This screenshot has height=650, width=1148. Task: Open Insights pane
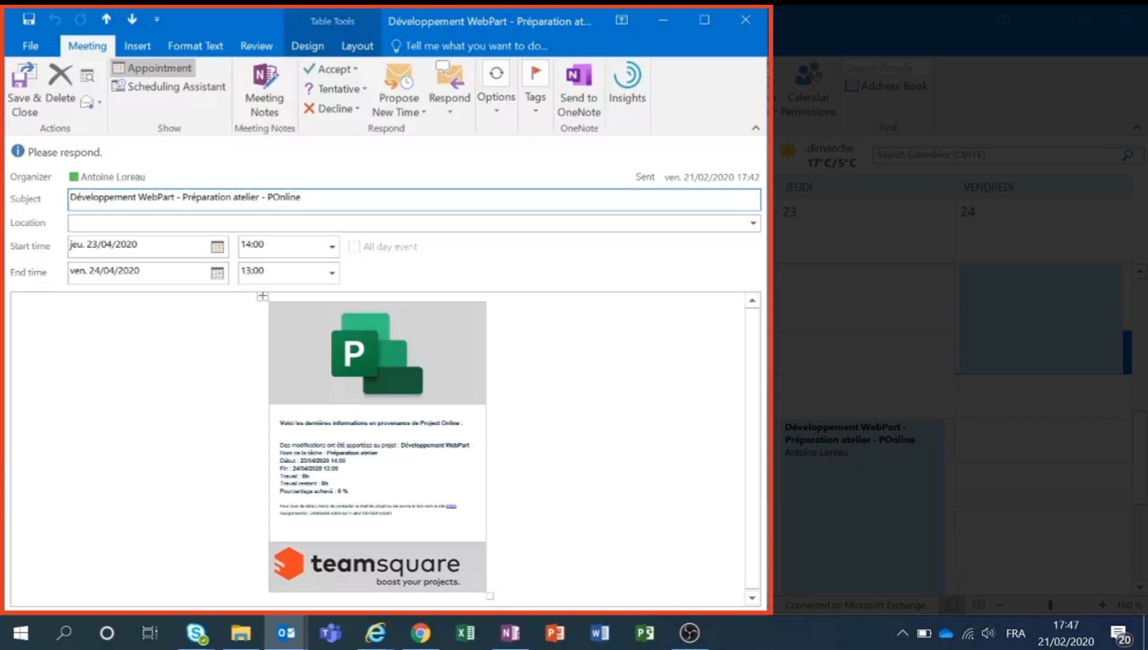tap(627, 84)
